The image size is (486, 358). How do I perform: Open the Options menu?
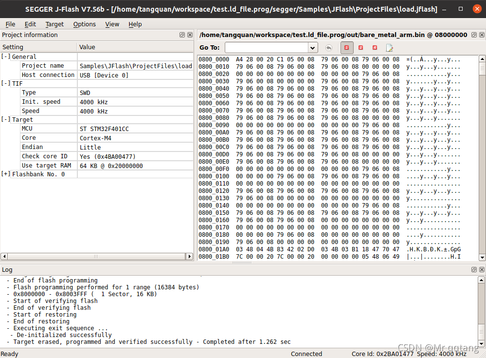[84, 24]
